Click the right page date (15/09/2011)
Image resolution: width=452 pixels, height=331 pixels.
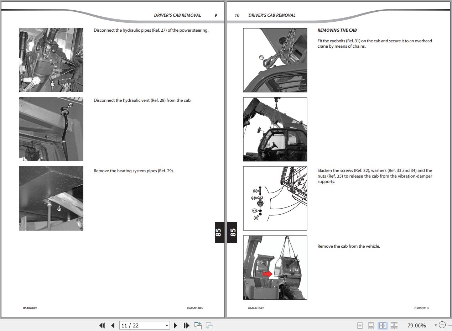click(x=421, y=308)
